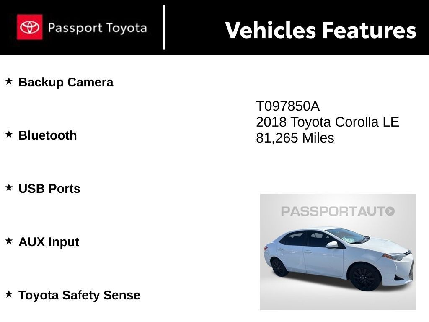Click the 81,265 Miles mileage text
Viewport: 429px width, 322px height.
[295, 138]
